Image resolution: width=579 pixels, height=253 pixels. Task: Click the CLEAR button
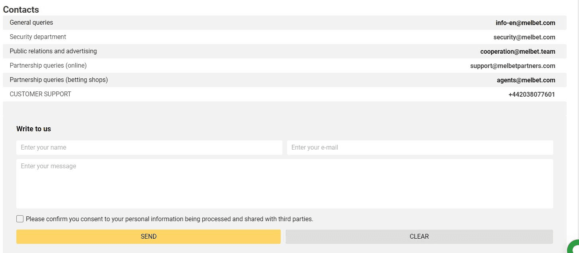click(x=419, y=237)
